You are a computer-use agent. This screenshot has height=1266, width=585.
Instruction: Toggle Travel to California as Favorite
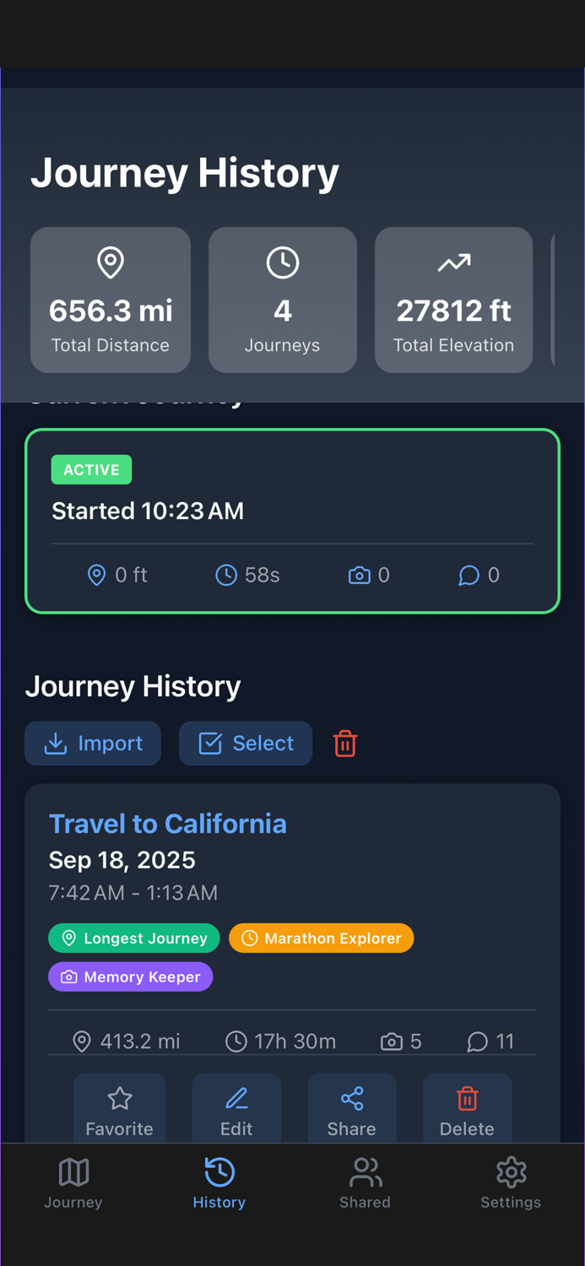coord(119,1106)
